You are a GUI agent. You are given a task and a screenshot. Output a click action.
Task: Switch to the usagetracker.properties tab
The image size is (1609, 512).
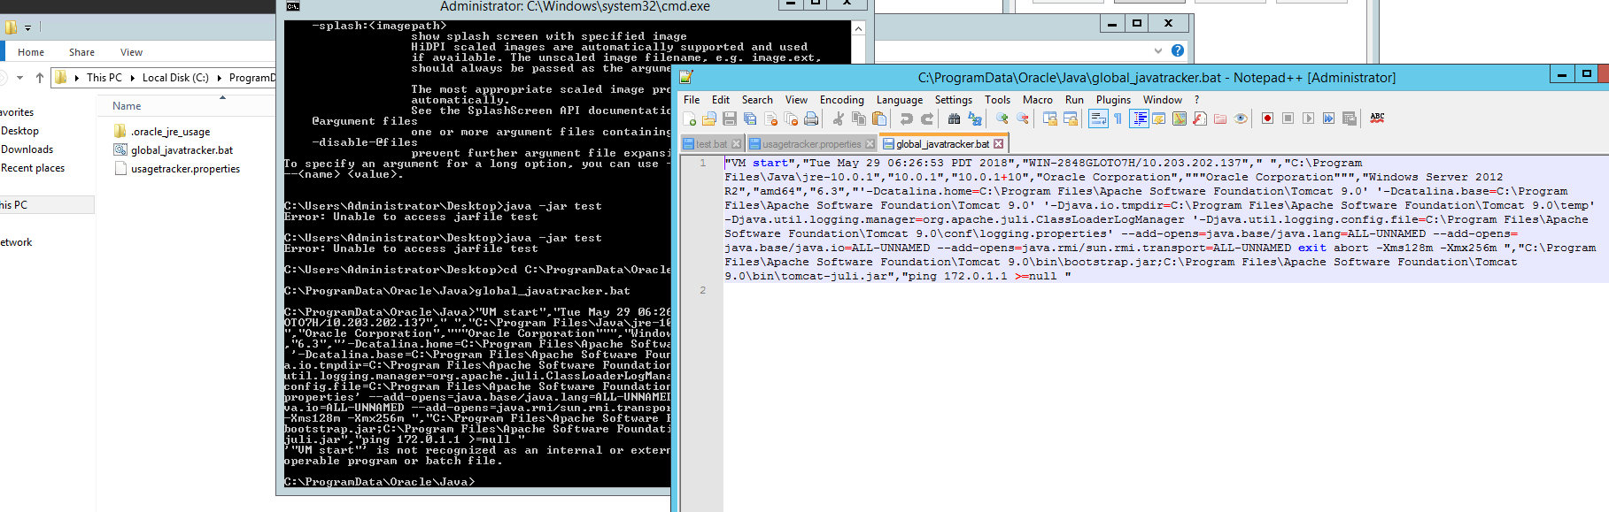click(811, 144)
